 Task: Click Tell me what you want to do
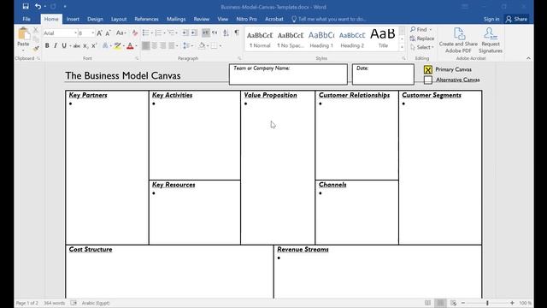tap(328, 19)
